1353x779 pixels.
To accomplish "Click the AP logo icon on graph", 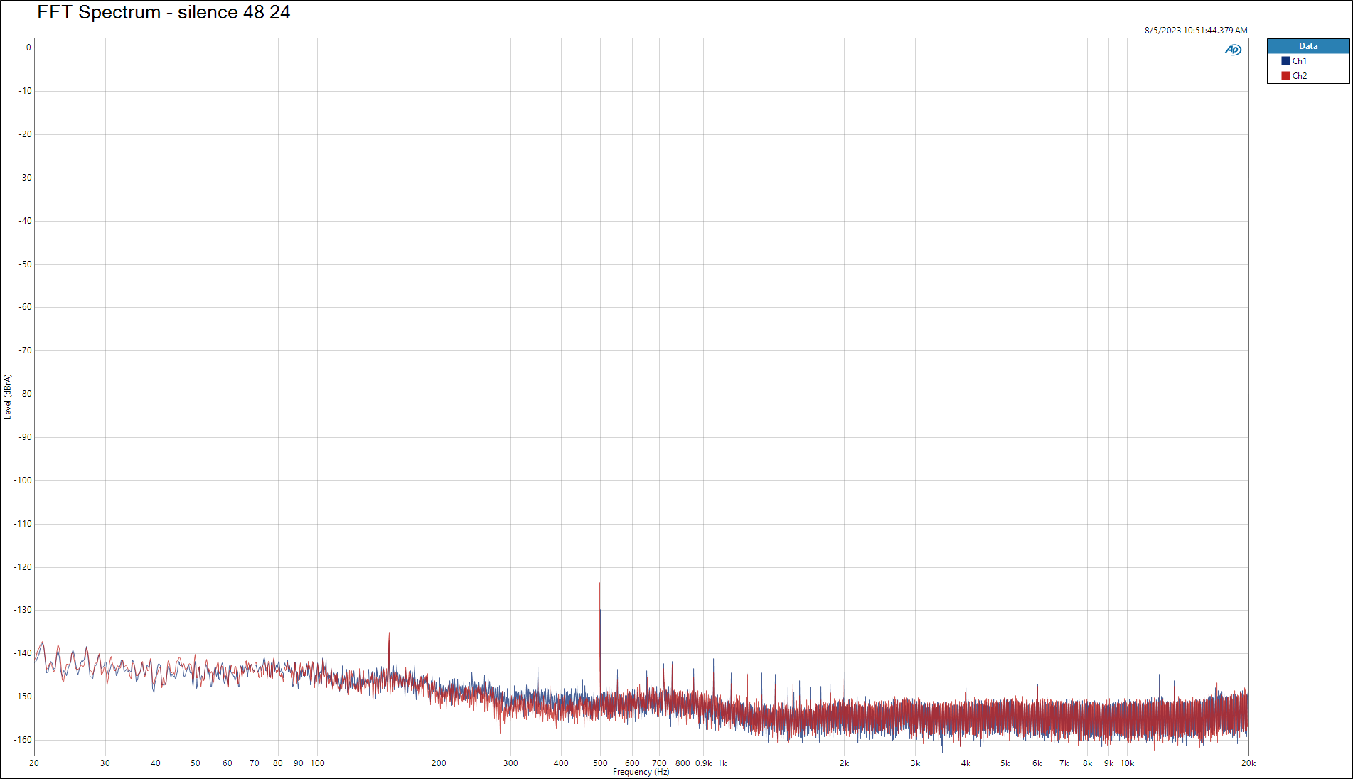I will [x=1233, y=50].
